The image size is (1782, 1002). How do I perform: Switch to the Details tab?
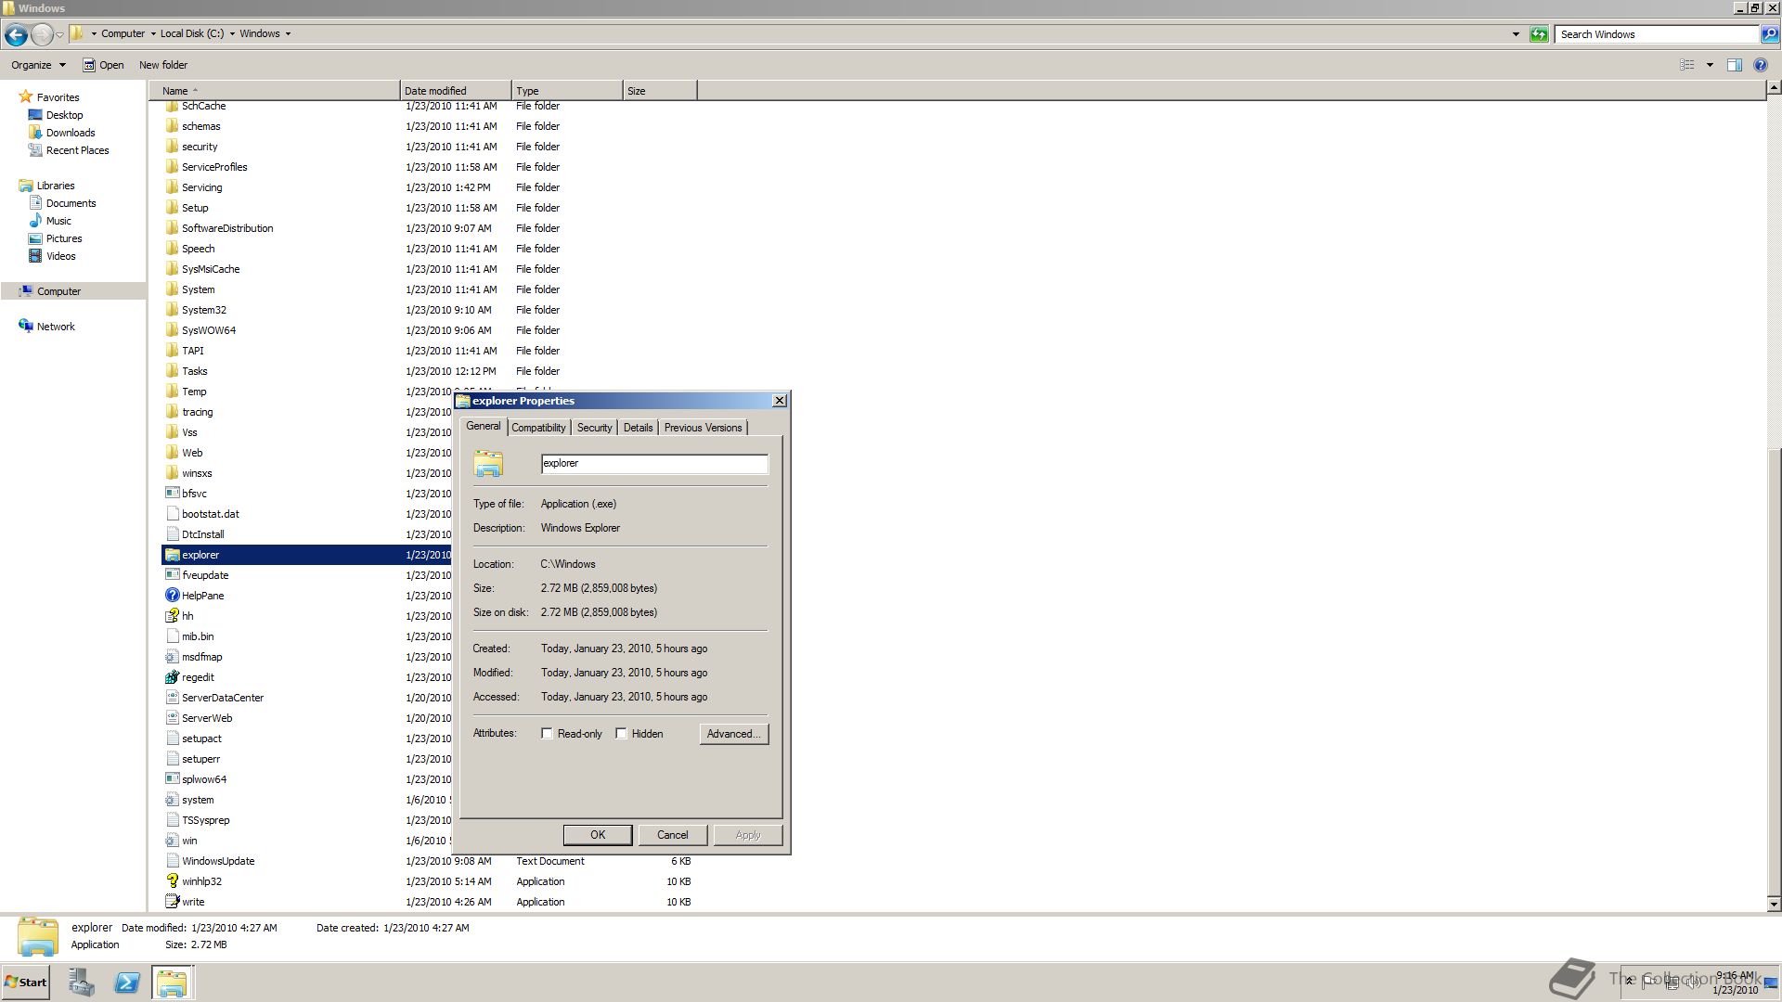(x=638, y=428)
